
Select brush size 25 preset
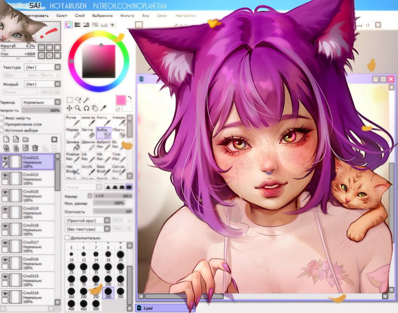coord(71,268)
